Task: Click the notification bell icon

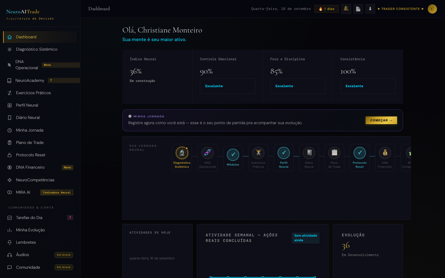Action: 346,9
